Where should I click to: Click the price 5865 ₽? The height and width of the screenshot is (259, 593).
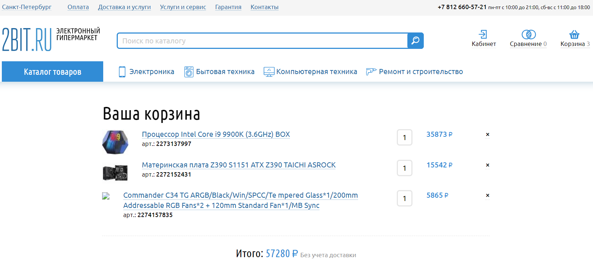[438, 195]
